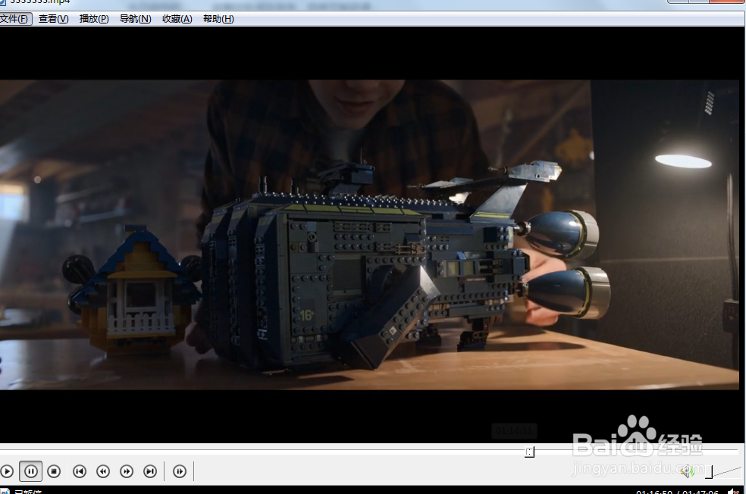Open the 帮助(H) menu
Image resolution: width=746 pixels, height=494 pixels.
pos(218,19)
